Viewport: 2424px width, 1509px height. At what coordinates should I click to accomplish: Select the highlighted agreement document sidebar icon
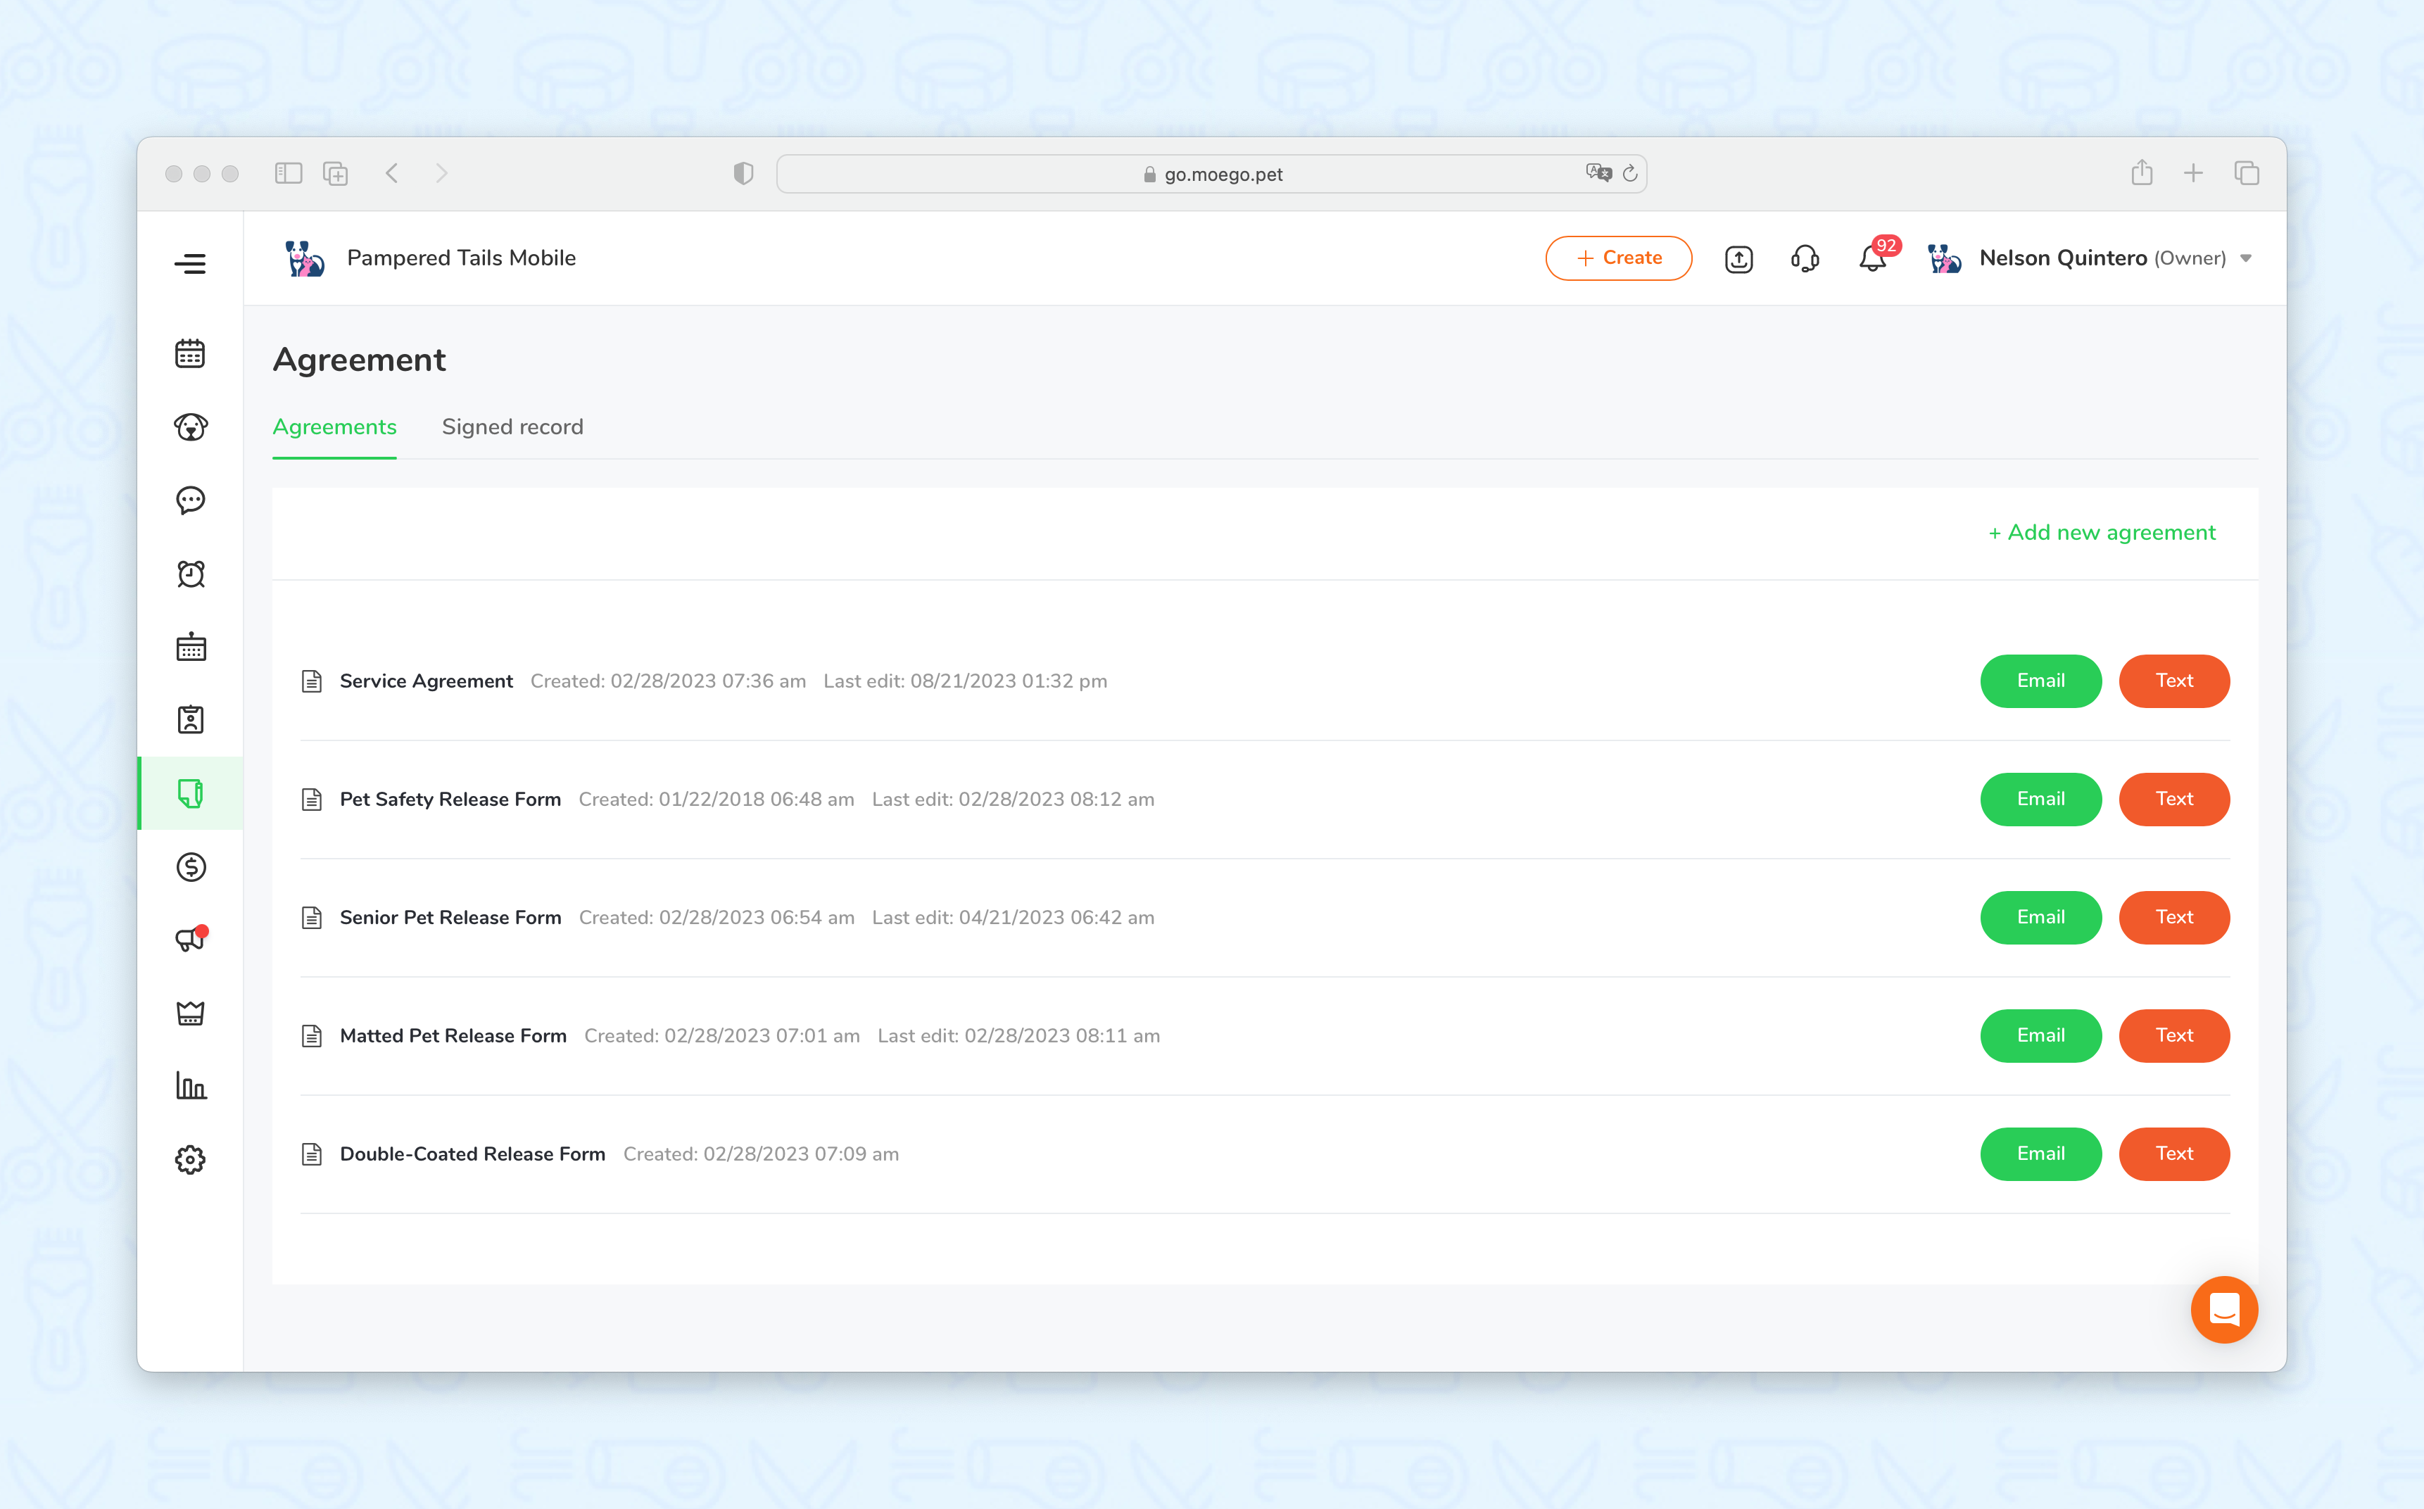point(189,793)
